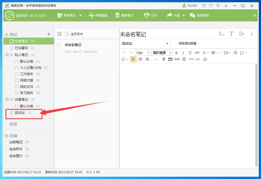Image resolution: width=261 pixels, height=179 pixels.
Task: Insert an image into the note
Action: [170, 59]
